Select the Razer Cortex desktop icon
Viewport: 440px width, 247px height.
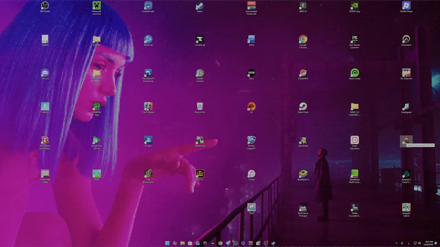(x=354, y=74)
